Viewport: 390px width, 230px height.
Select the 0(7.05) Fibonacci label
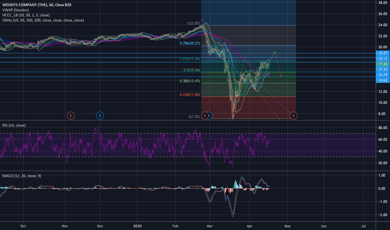pos(194,116)
